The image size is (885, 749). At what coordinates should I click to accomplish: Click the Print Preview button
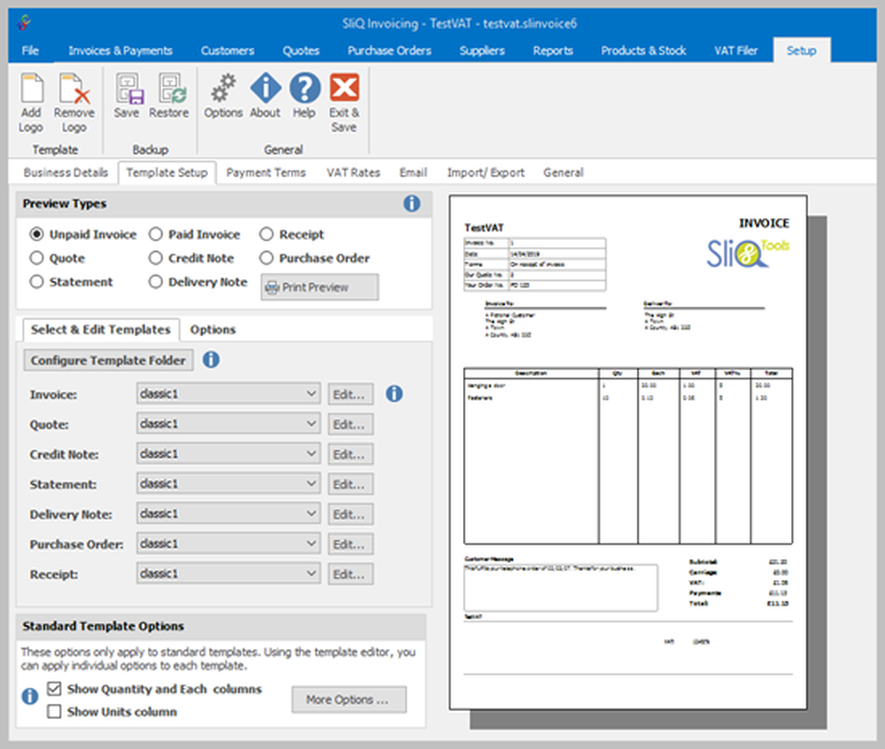[x=319, y=287]
